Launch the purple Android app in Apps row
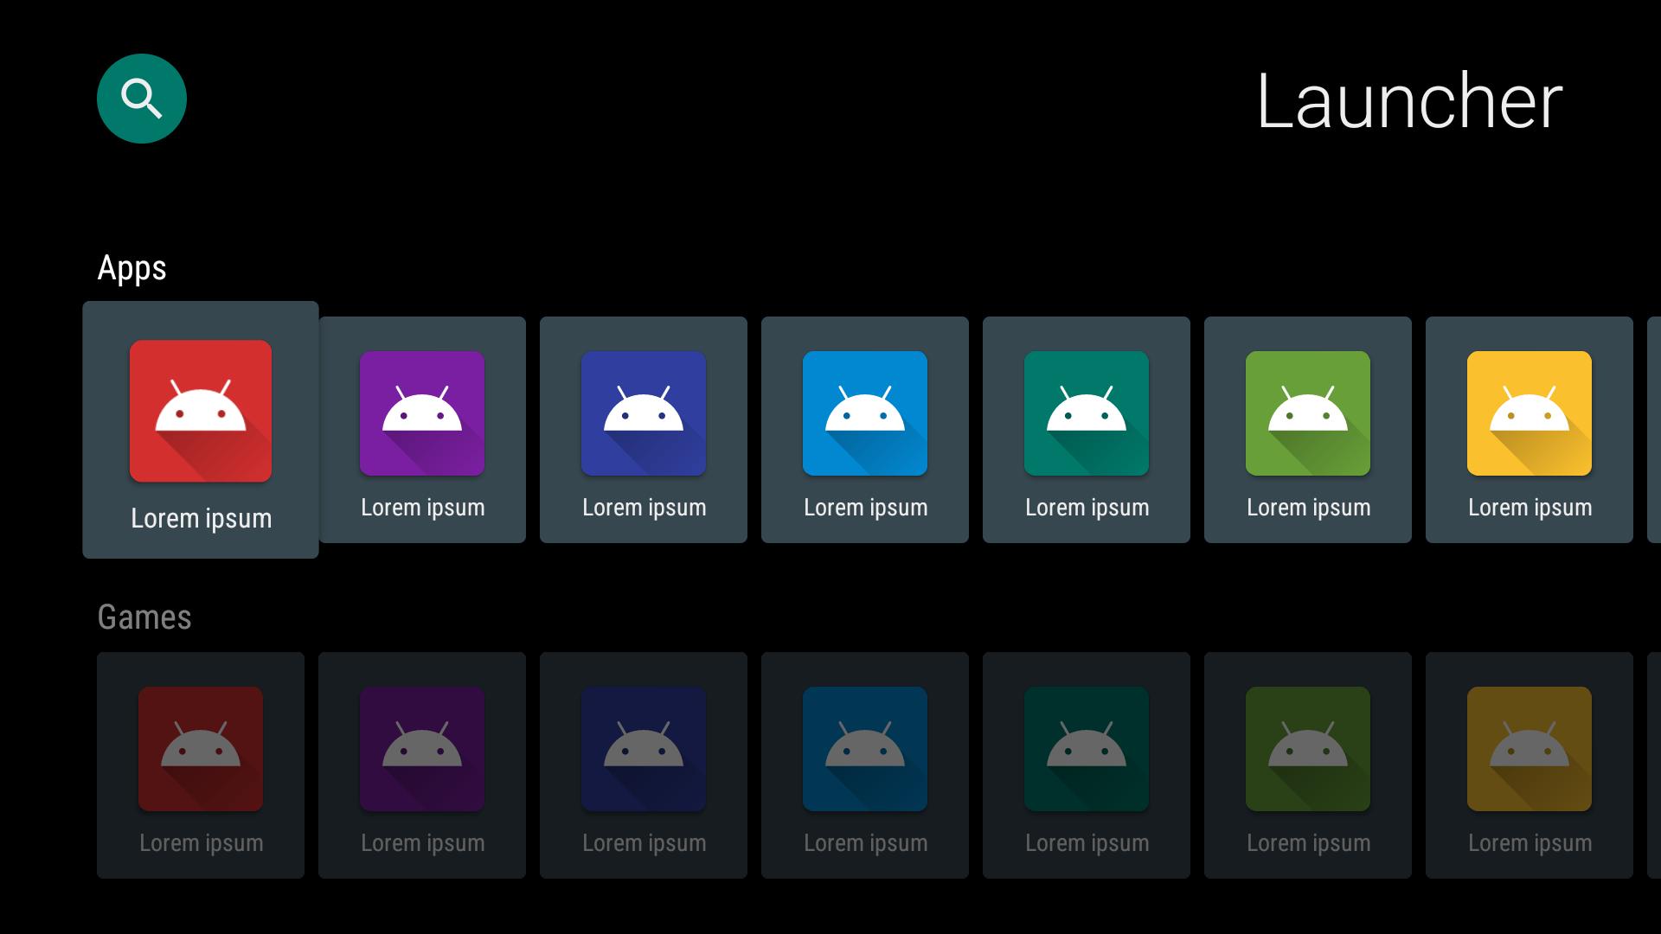The height and width of the screenshot is (934, 1661). tap(422, 430)
